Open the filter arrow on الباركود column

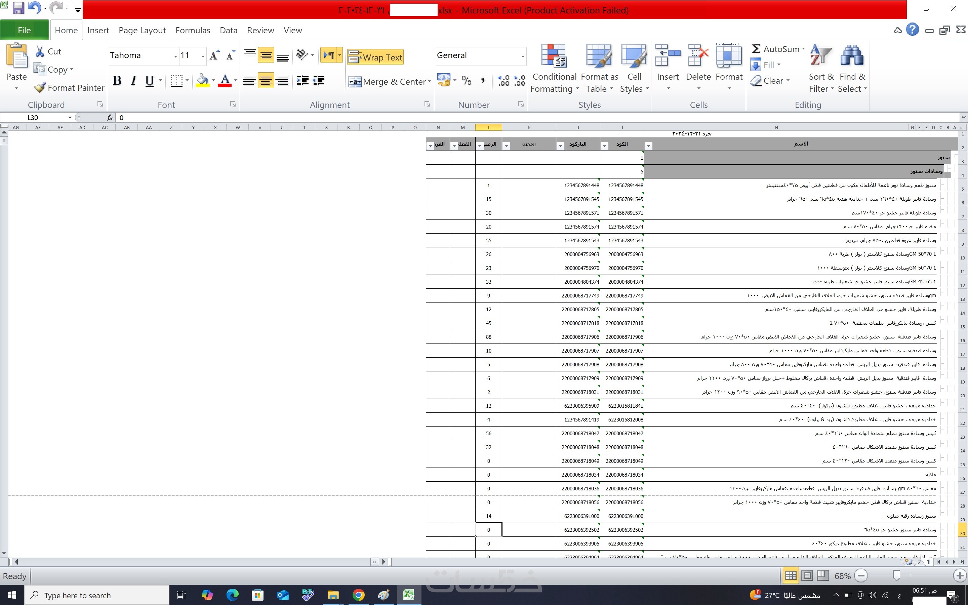pyautogui.click(x=560, y=146)
